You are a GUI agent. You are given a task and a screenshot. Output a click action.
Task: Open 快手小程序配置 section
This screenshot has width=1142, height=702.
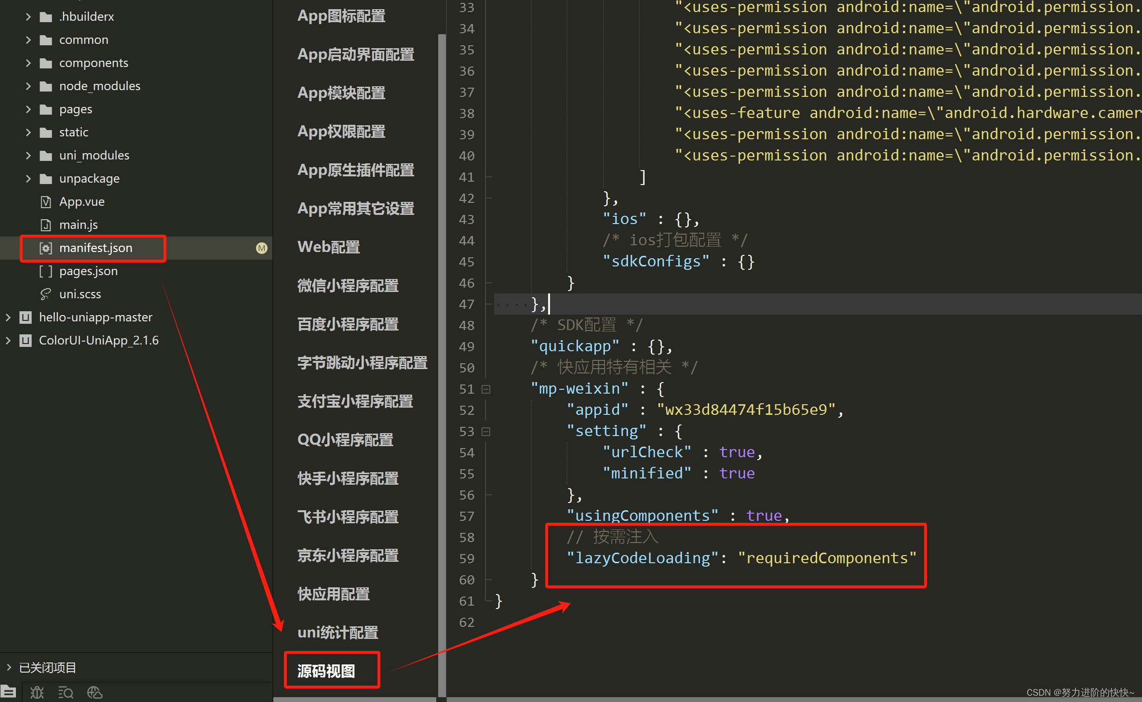[x=348, y=478]
